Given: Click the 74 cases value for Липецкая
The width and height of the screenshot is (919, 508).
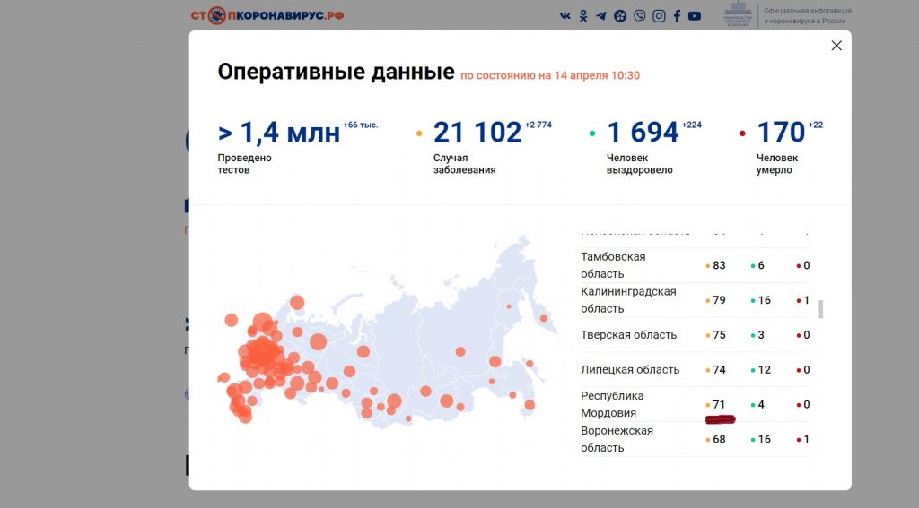Looking at the screenshot, I should click(x=719, y=370).
